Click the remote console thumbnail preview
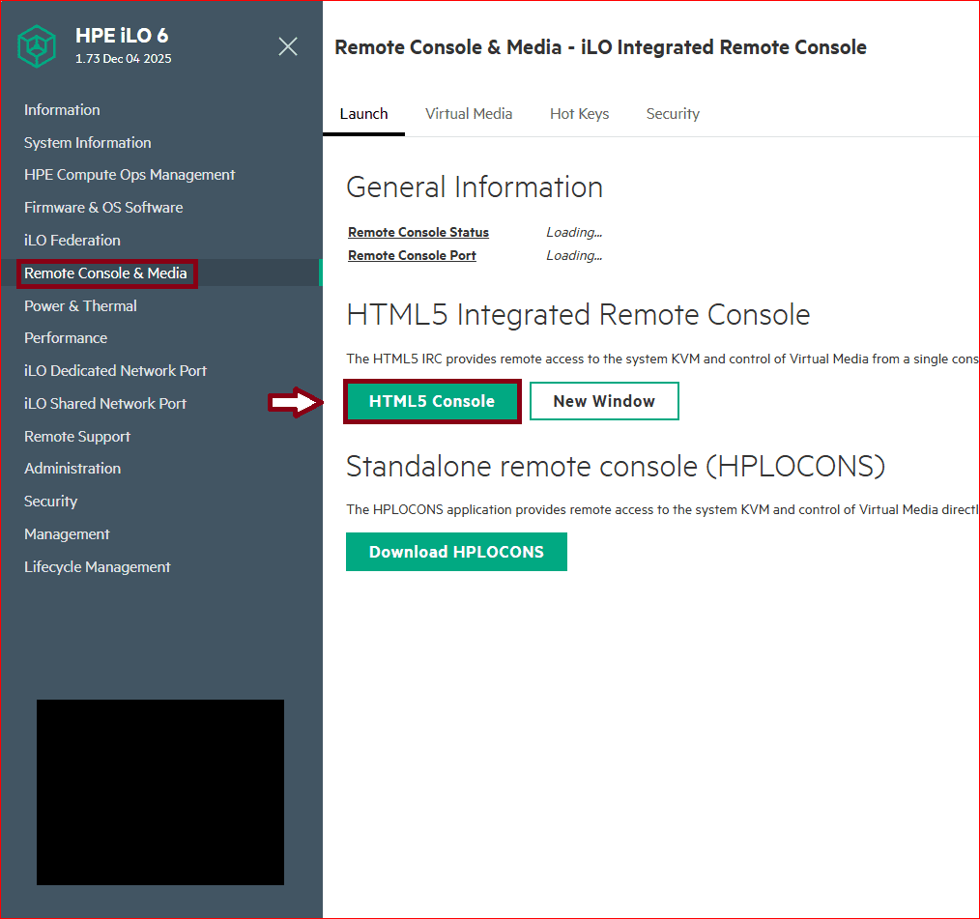Viewport: 980px width, 919px height. tap(160, 792)
